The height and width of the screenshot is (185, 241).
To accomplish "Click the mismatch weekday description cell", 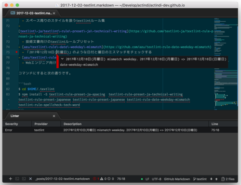I will (130, 130).
